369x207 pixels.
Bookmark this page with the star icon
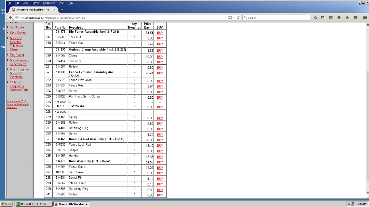pyautogui.click(x=316, y=18)
